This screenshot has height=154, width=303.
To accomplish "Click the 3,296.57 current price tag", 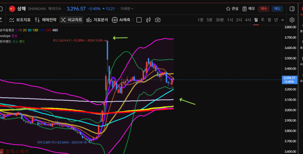I will 289,80.
